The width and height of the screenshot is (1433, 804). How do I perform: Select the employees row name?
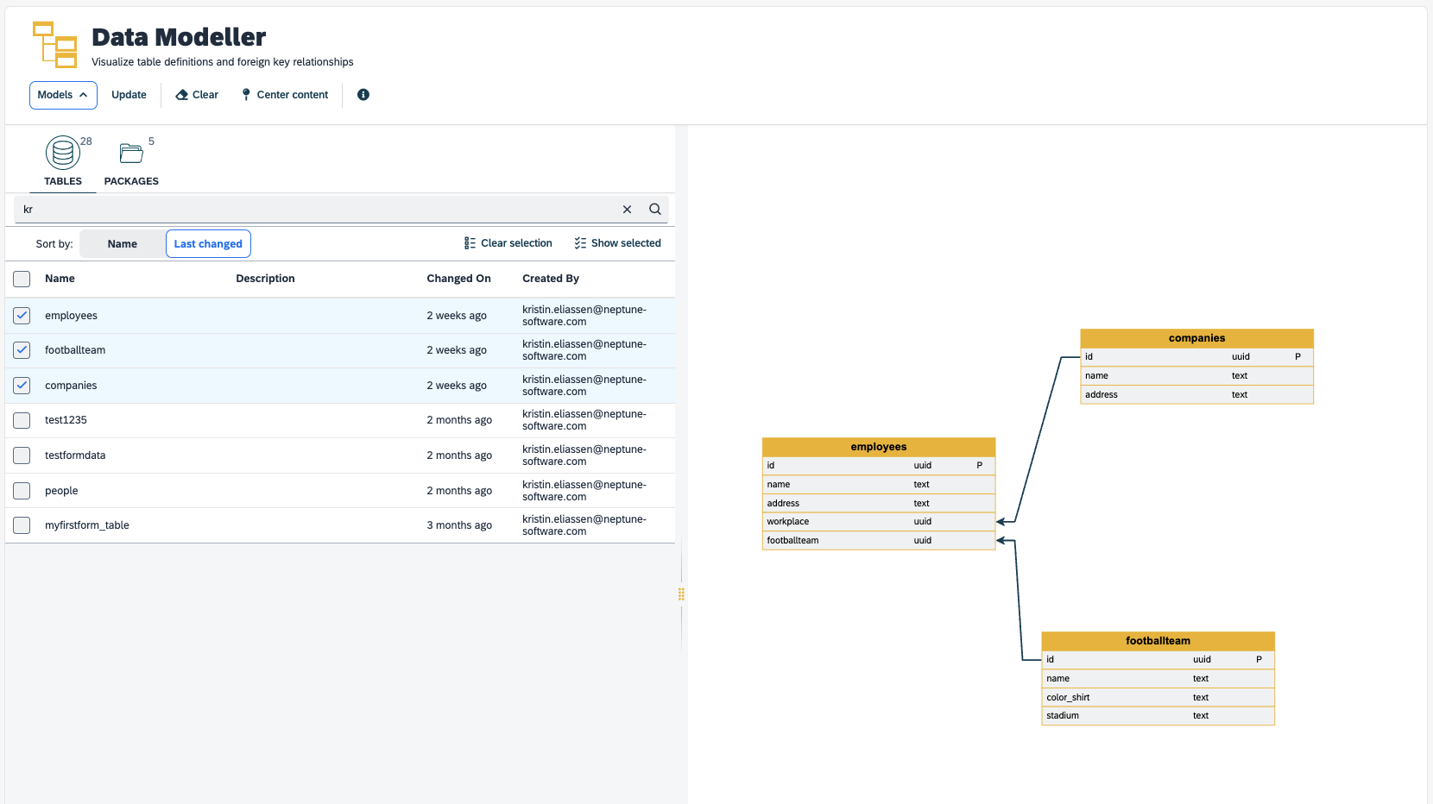pos(71,316)
